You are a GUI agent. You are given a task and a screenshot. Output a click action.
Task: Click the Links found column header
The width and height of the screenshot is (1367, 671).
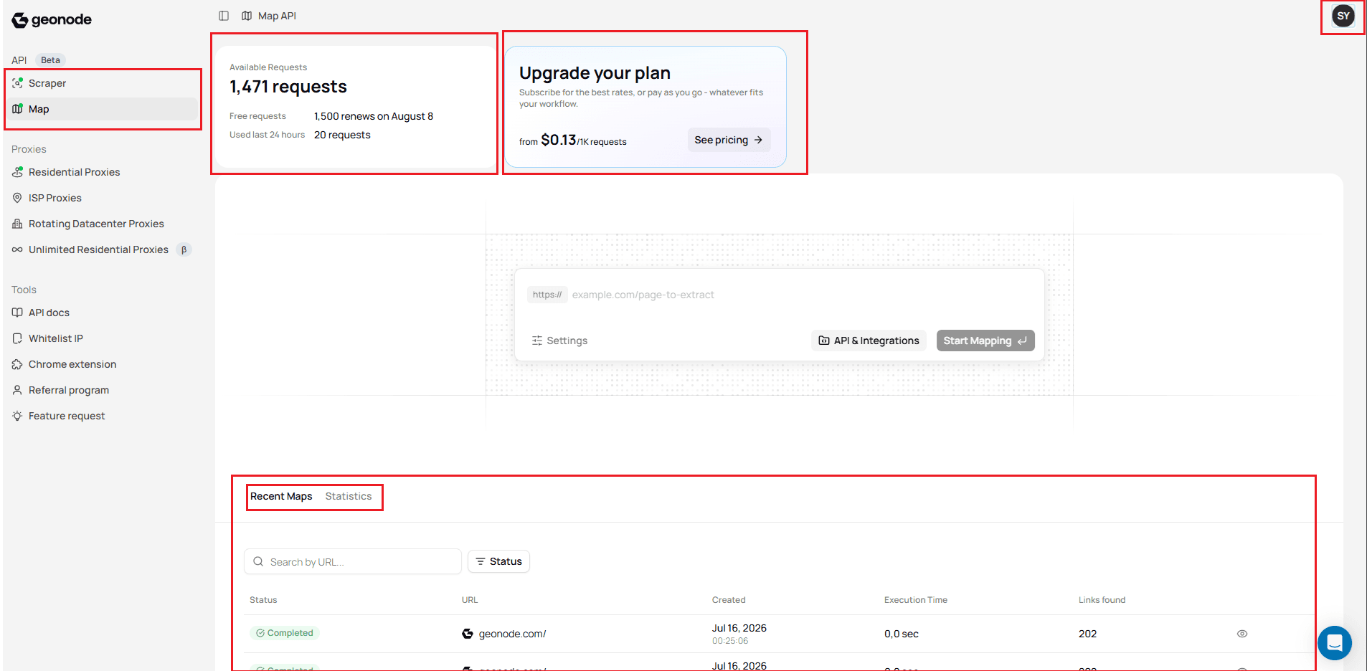tap(1102, 600)
